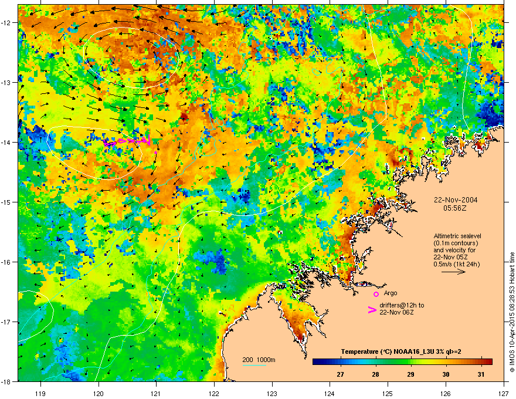516x399 pixels.
Task: Click the "Altimetric sealevel" text
Action: click(457, 236)
